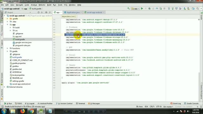Viewport: 203px width, 114px height.
Task: Select settings.gradle in the tree
Action: tap(18, 81)
